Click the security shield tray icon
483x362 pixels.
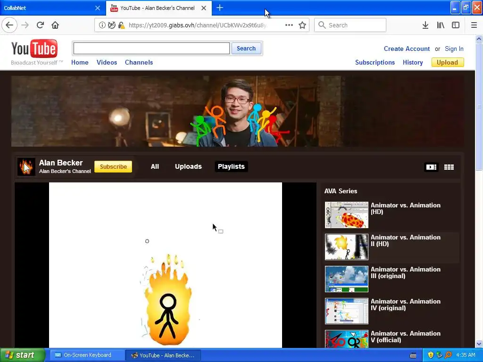(x=431, y=355)
